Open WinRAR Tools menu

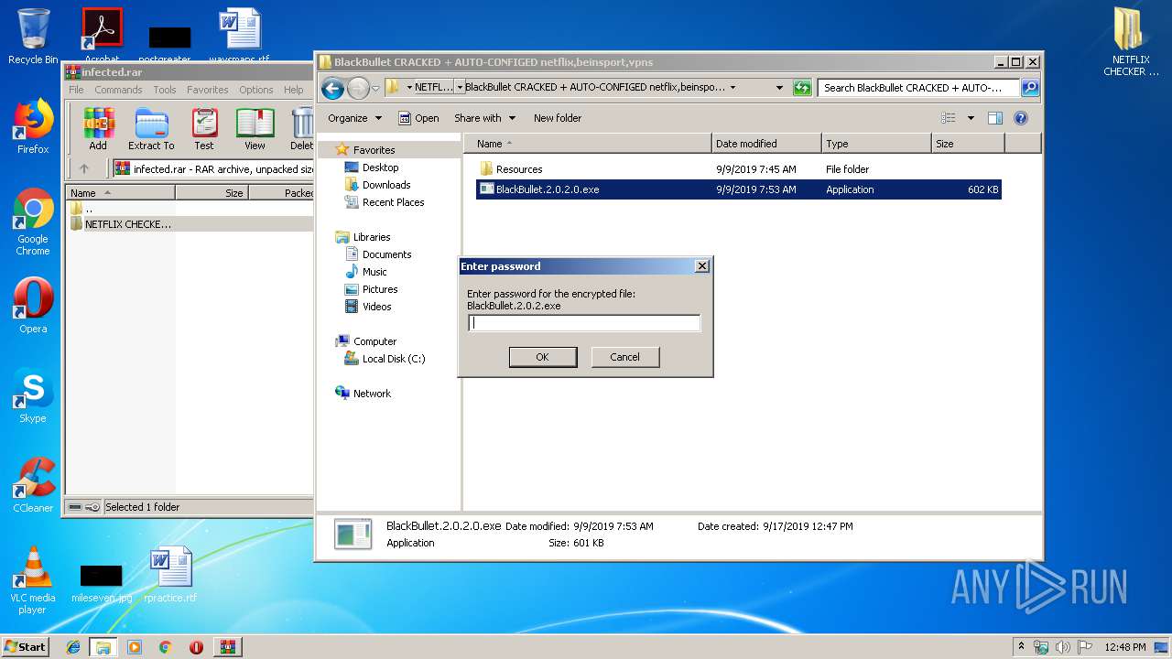click(x=165, y=90)
